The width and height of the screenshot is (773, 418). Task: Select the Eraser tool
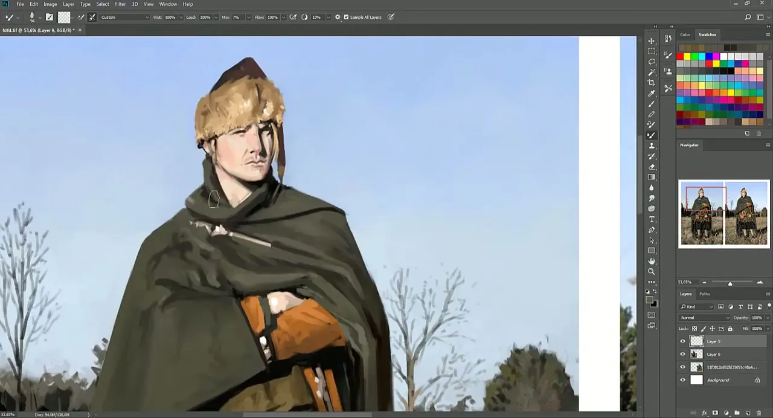point(652,167)
